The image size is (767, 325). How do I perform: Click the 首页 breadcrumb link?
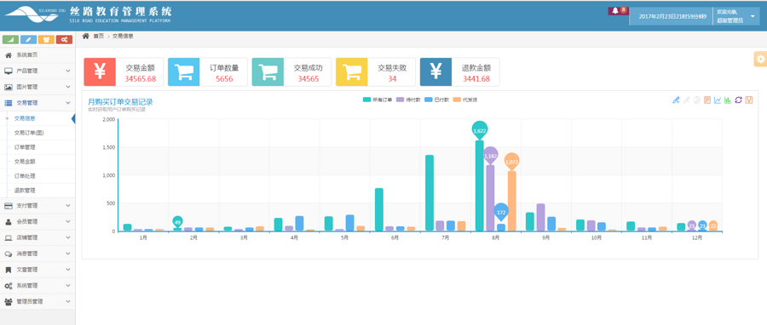click(x=98, y=36)
